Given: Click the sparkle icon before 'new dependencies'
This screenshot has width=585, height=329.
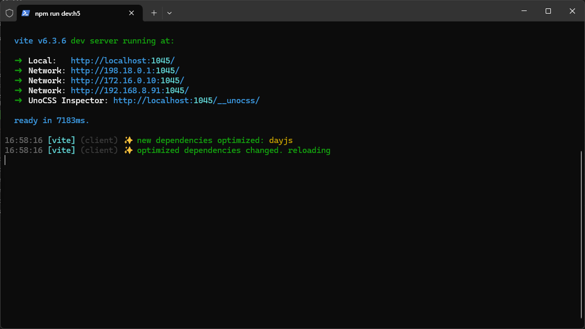Looking at the screenshot, I should (128, 140).
